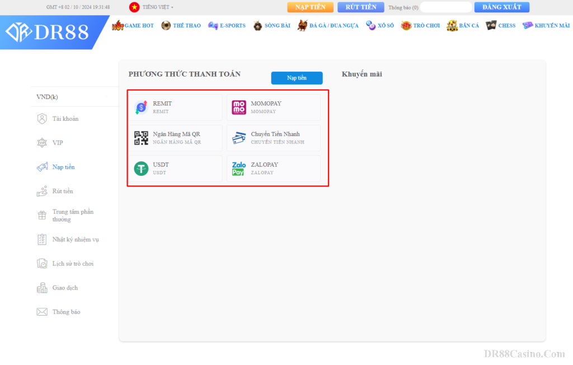Click the Giao dịch coins icon
Screen dimensions: 573x365
[x=42, y=288]
